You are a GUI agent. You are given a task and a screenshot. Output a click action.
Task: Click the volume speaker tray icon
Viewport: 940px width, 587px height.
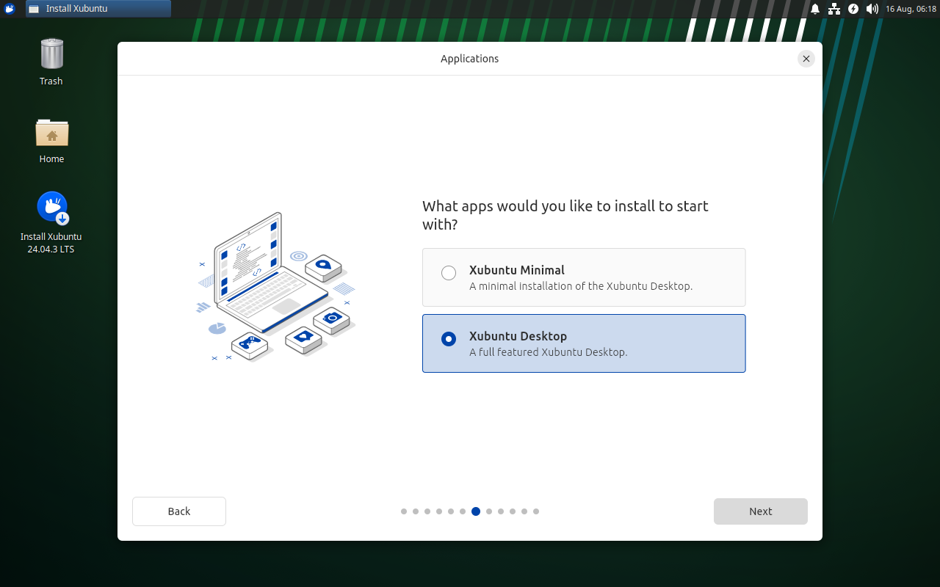(x=872, y=9)
